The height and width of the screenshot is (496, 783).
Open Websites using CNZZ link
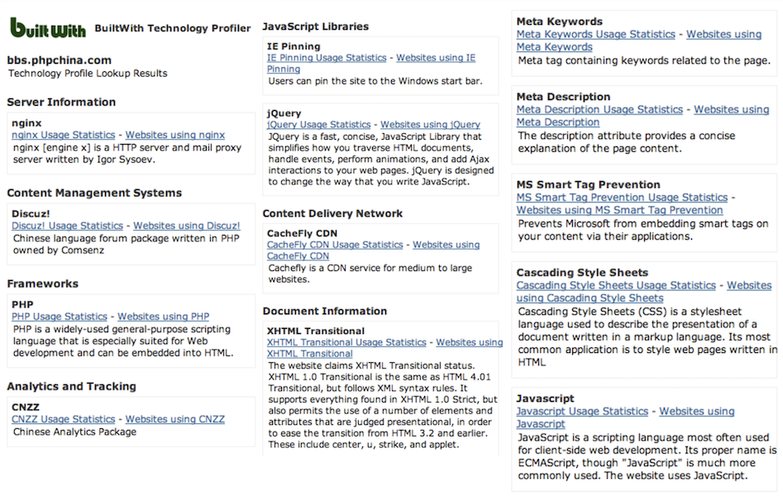click(175, 419)
